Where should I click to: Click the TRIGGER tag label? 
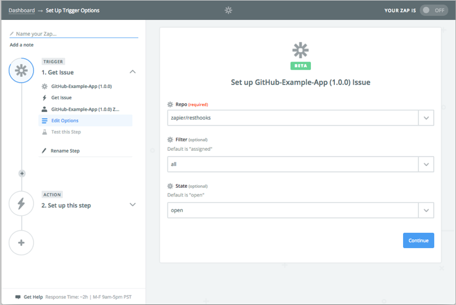click(x=53, y=62)
